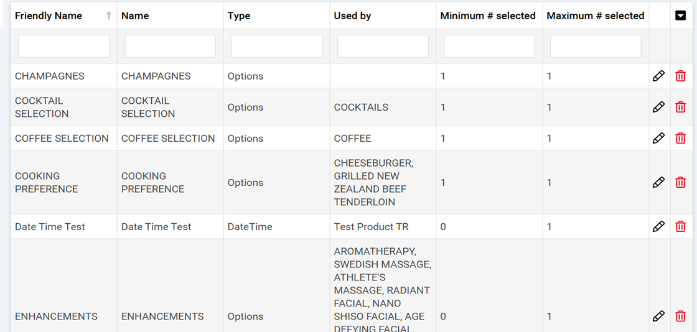Click pencil icon for ENHANCEMENTS row
Image resolution: width=697 pixels, height=332 pixels.
click(658, 316)
